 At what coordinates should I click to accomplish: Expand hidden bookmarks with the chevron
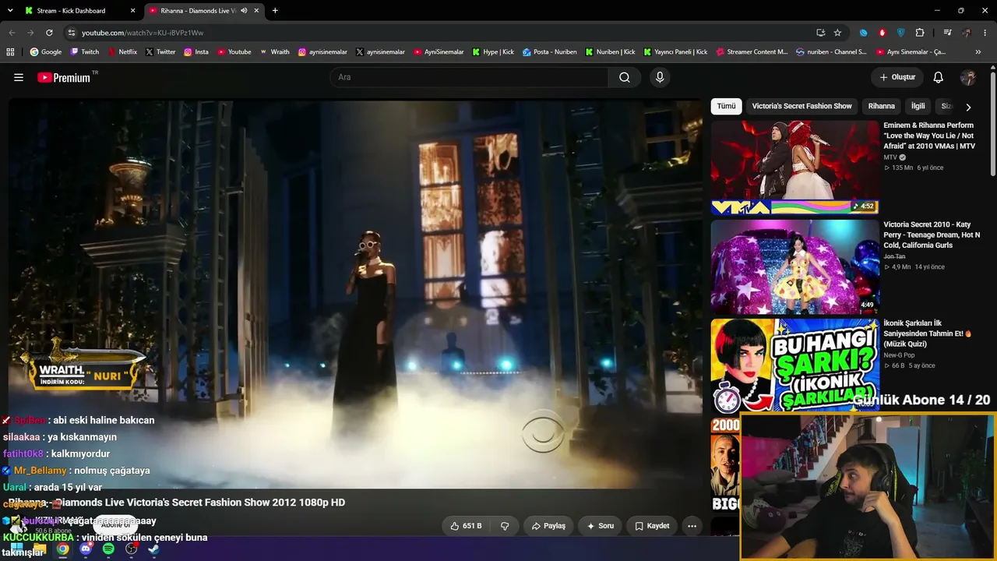pos(978,52)
